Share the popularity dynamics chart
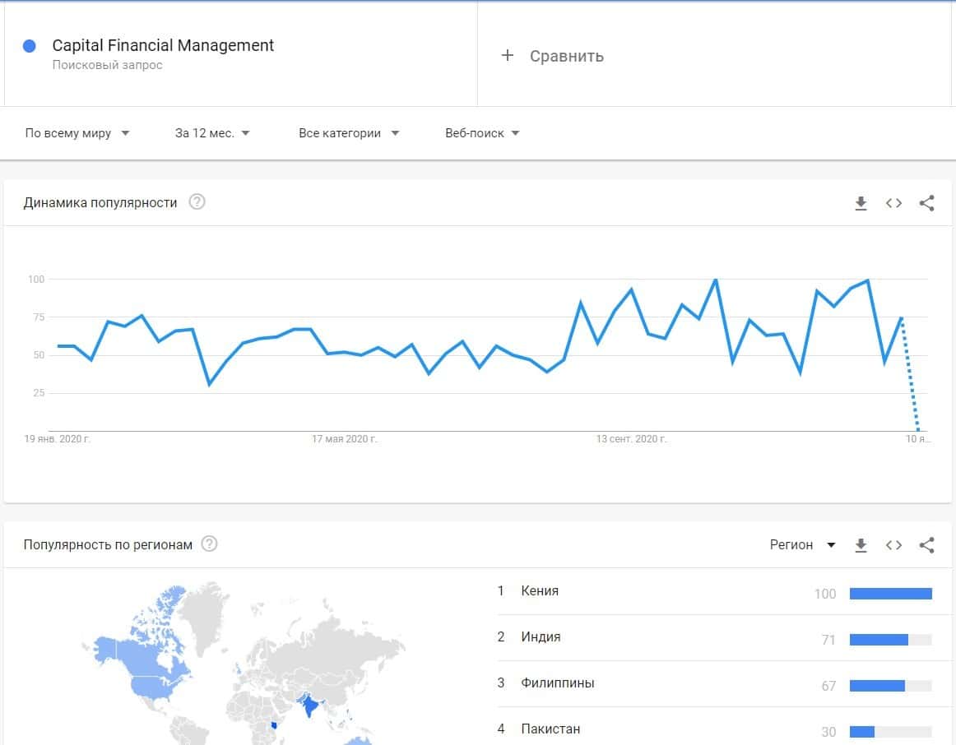This screenshot has width=956, height=745. 926,203
